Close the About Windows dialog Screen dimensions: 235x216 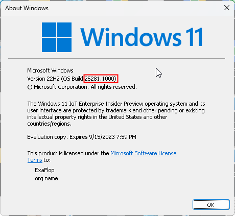[x=227, y=8]
